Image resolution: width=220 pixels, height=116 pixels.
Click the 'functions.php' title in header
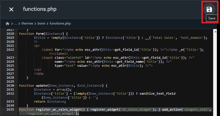[x=40, y=9]
